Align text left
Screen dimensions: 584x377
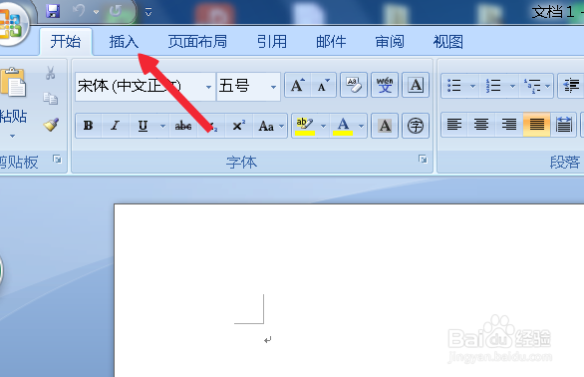tap(454, 125)
